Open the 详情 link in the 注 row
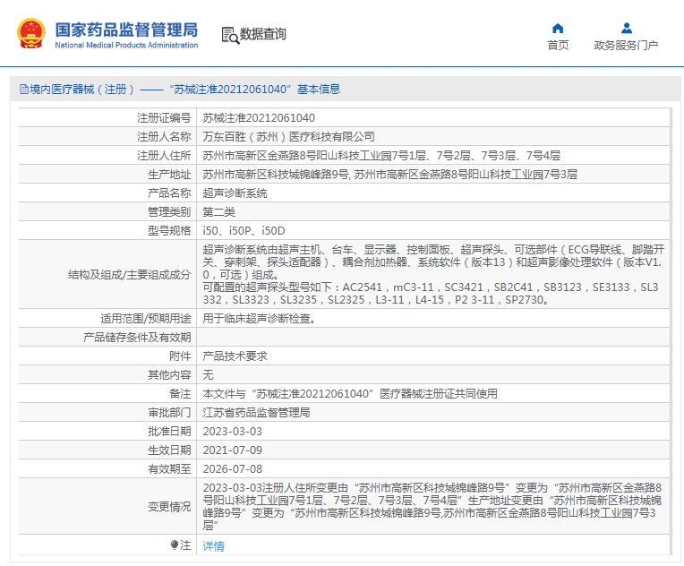 tap(213, 546)
